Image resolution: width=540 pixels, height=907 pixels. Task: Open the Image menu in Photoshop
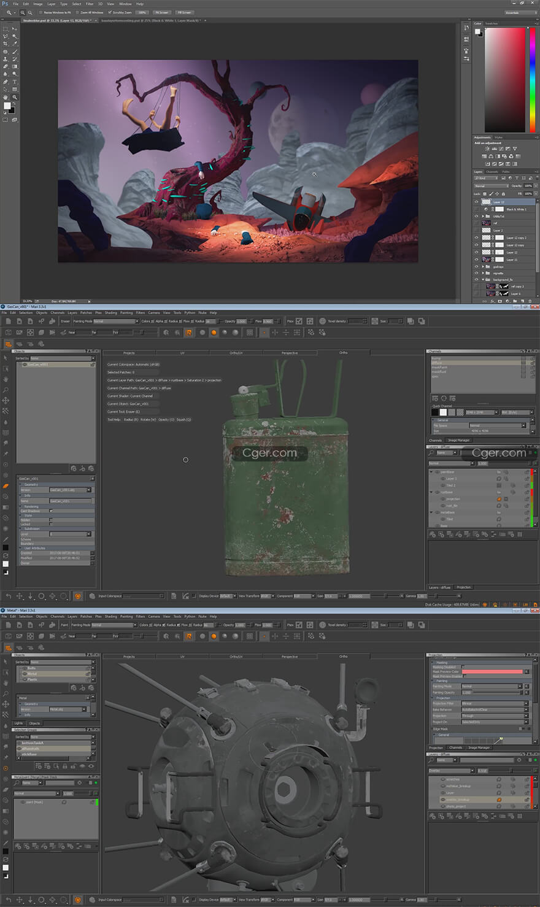coord(38,4)
